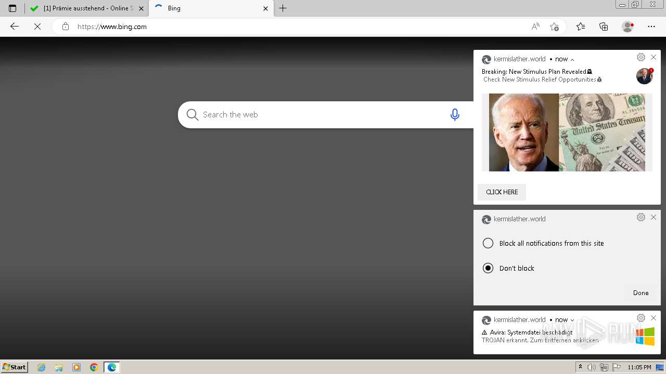Switch to Microsoft Edge taskbar button
The height and width of the screenshot is (374, 666).
click(112, 367)
